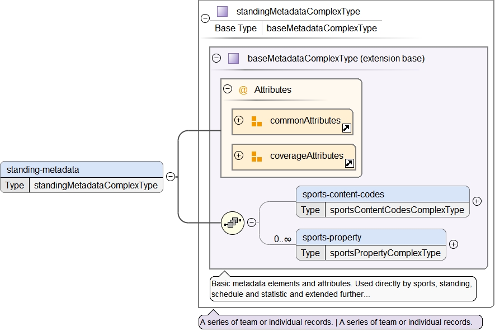Click the orange @ Attributes icon
This screenshot has width=495, height=331.
tap(243, 89)
